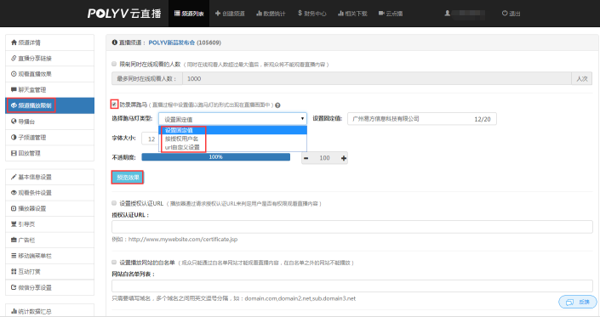This screenshot has width=600, height=317.
Task: Open POLYV新品发布会 channel link
Action: (172, 42)
